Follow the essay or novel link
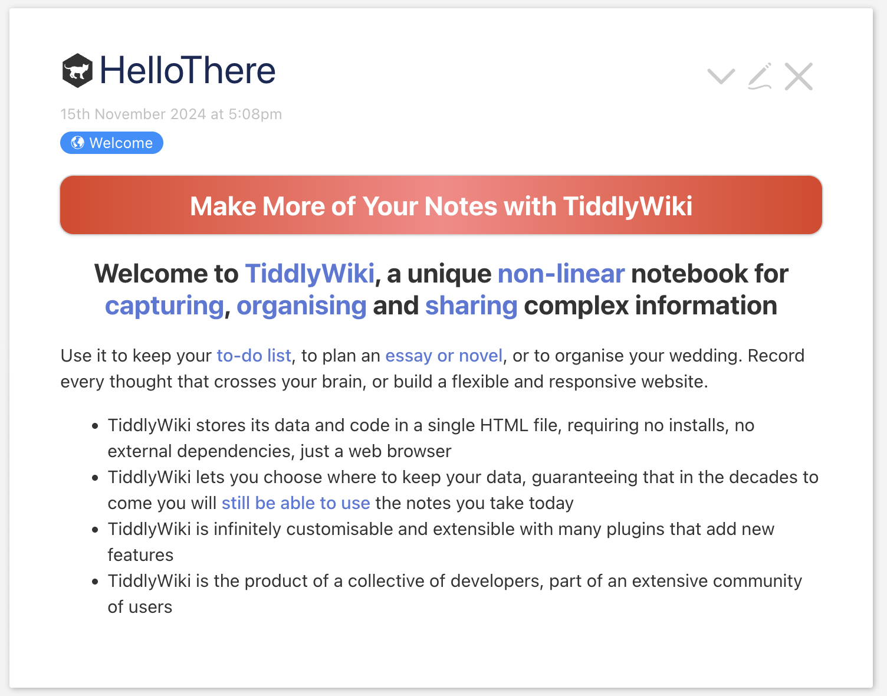The width and height of the screenshot is (887, 696). tap(443, 356)
